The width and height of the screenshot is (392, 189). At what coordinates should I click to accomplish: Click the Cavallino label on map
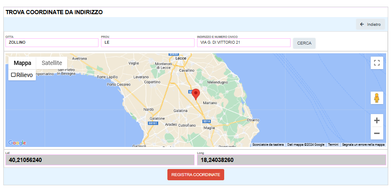(x=187, y=70)
